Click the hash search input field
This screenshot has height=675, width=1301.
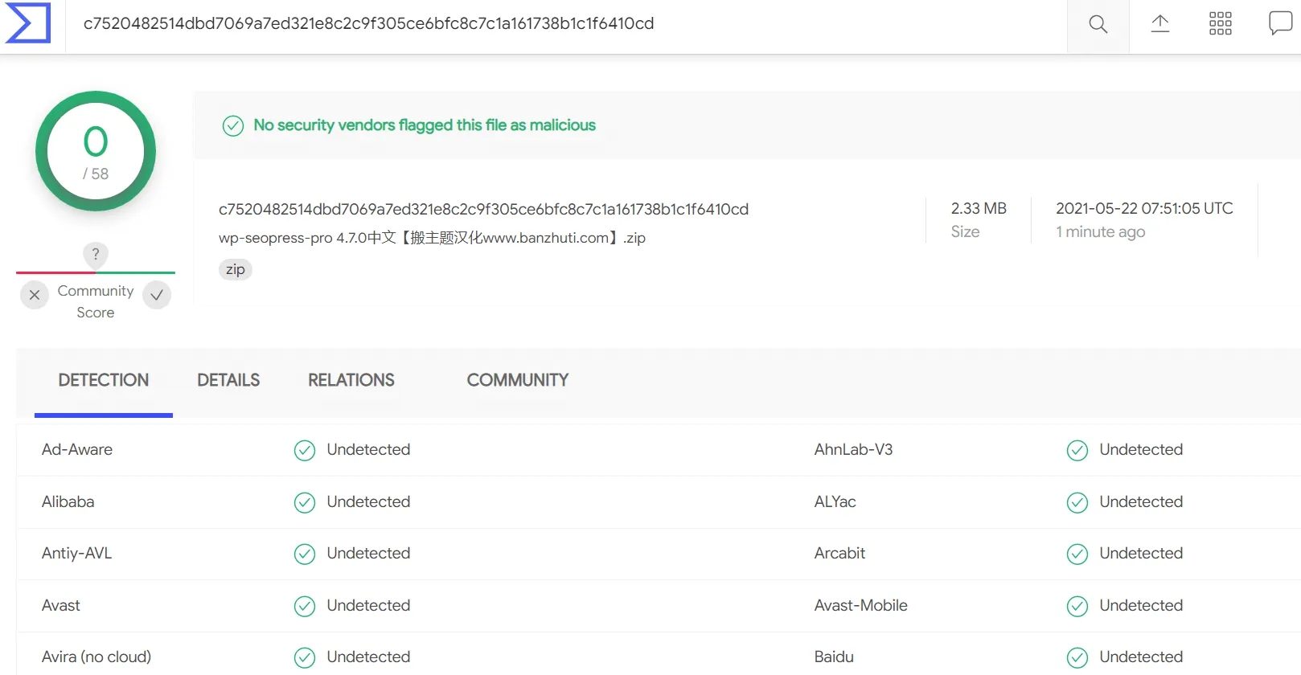point(566,24)
